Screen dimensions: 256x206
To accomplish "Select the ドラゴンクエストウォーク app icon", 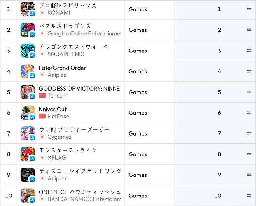I will tap(27, 51).
